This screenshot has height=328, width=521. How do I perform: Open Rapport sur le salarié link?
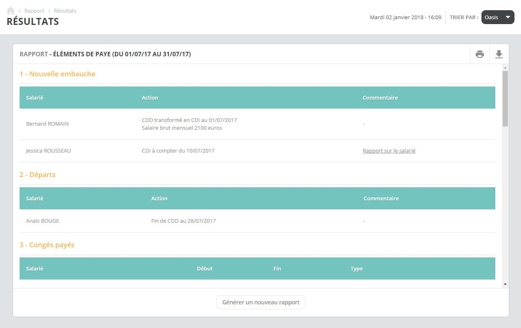coord(389,151)
